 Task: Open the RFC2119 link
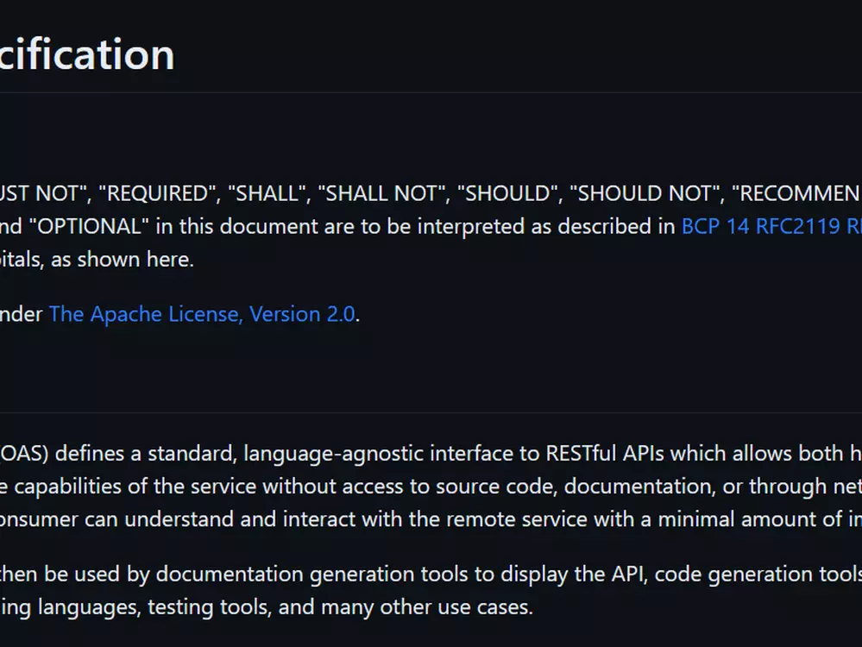pyautogui.click(x=798, y=227)
